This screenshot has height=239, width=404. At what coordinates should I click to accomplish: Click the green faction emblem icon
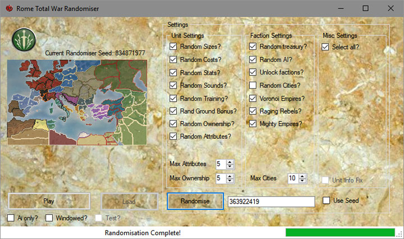coord(24,40)
